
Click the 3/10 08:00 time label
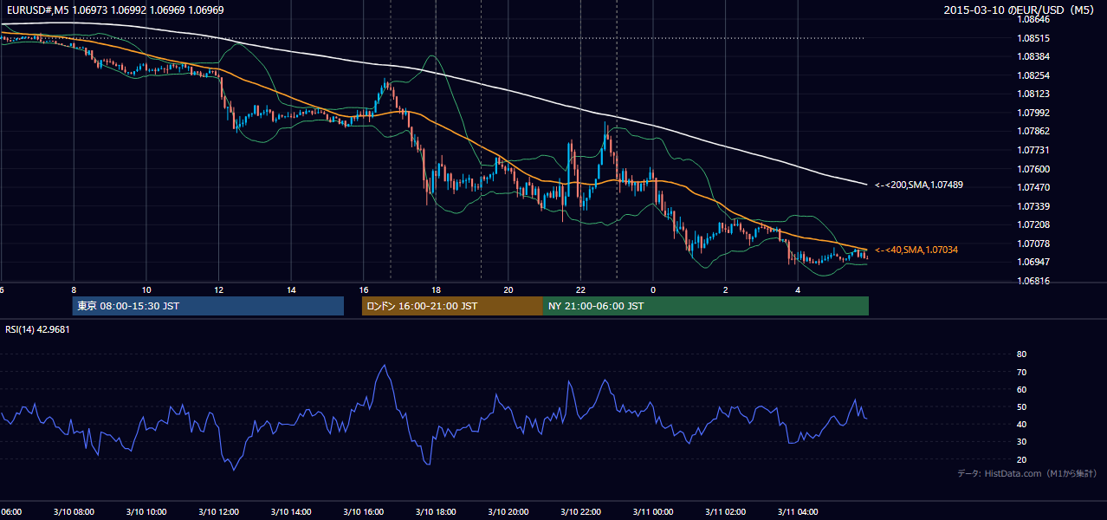coord(74,512)
